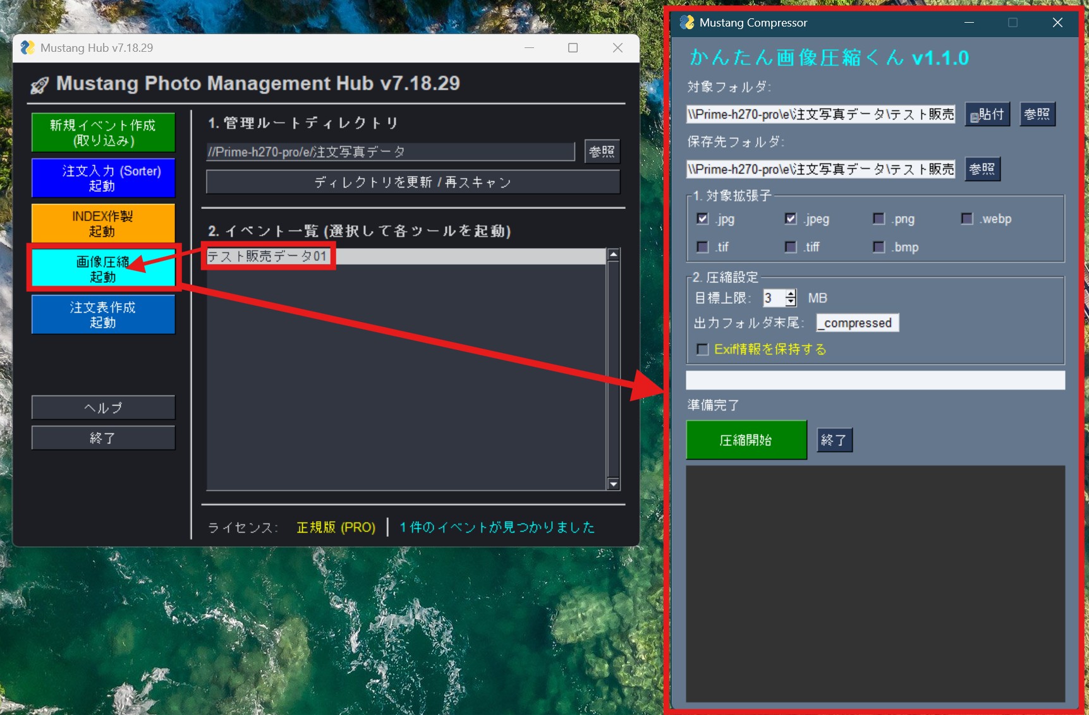Uncheck the .jpg extension checkbox
This screenshot has height=715, width=1089.
(702, 219)
